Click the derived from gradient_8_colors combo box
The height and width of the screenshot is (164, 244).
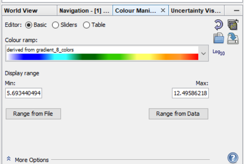[x=107, y=53]
